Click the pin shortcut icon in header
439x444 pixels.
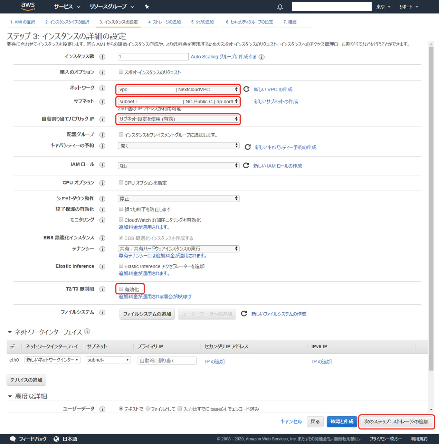pos(147,7)
